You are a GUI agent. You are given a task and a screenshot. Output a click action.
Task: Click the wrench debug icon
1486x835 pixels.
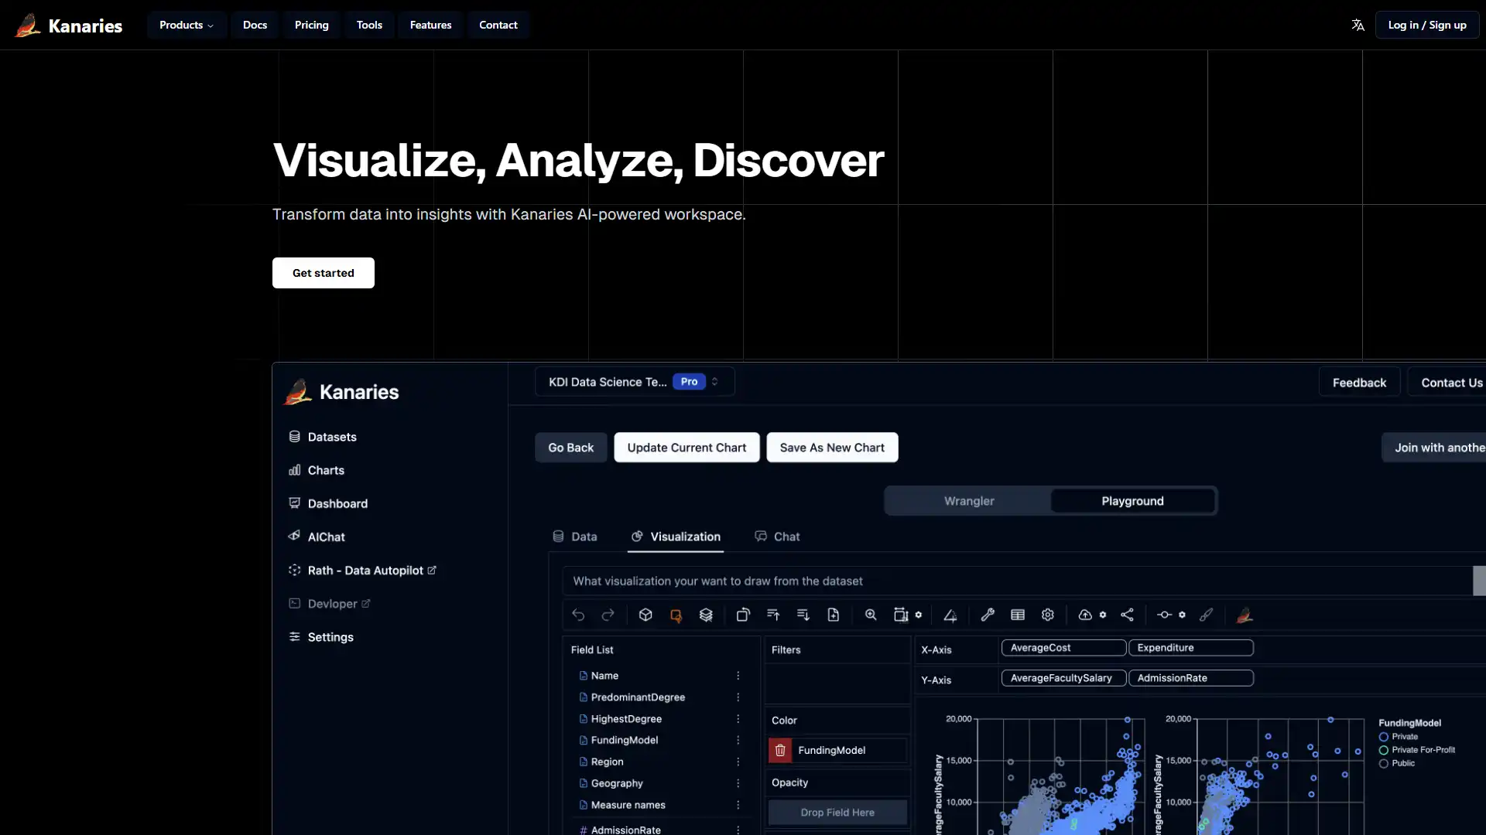click(988, 615)
